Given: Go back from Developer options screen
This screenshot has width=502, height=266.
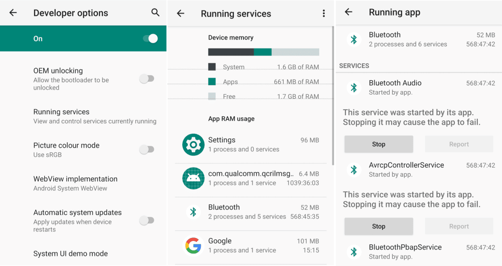Looking at the screenshot, I should [x=13, y=13].
